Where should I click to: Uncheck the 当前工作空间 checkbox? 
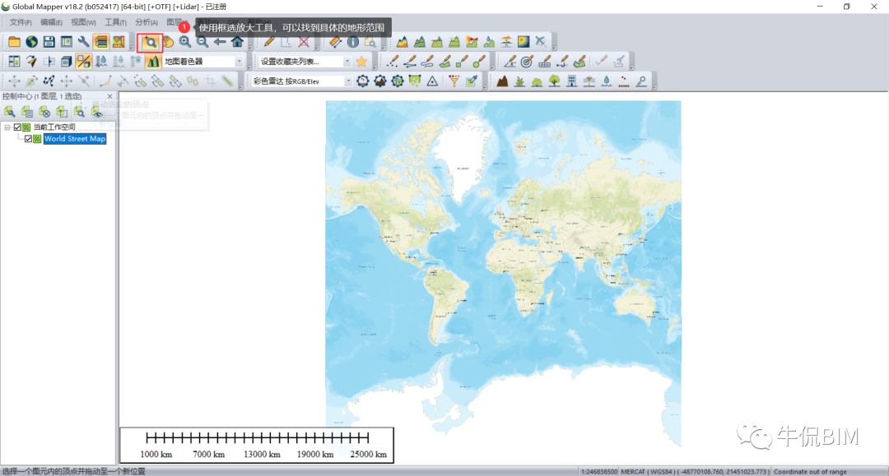click(x=17, y=127)
